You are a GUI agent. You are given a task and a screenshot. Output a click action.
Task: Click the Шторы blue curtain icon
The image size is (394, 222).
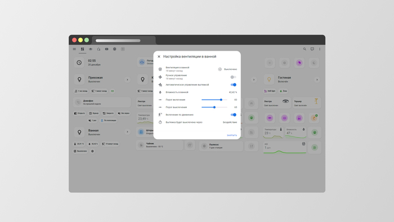(x=141, y=132)
